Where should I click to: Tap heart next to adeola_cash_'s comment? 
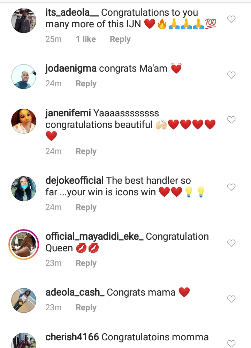(231, 299)
